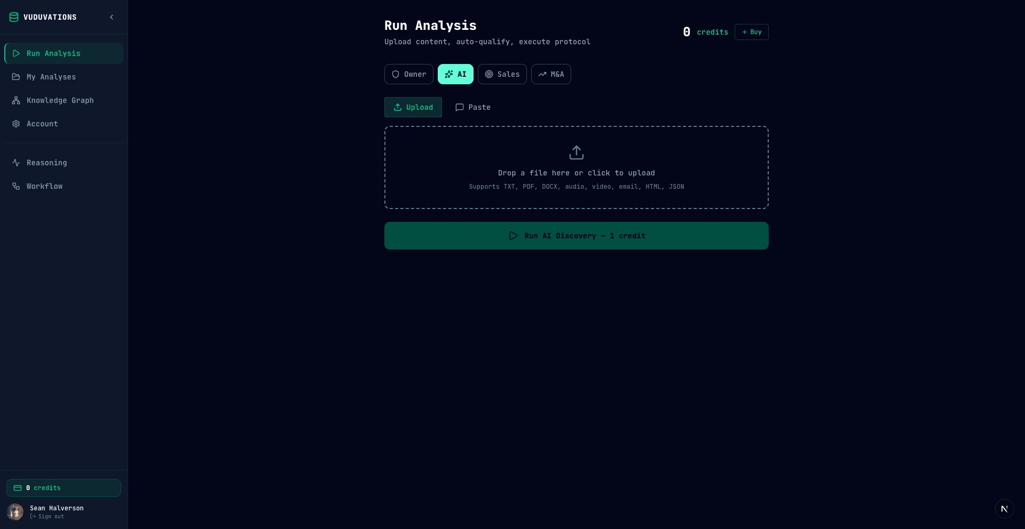Switch to the Upload tab
Viewport: 1025px width, 529px height.
coord(413,107)
